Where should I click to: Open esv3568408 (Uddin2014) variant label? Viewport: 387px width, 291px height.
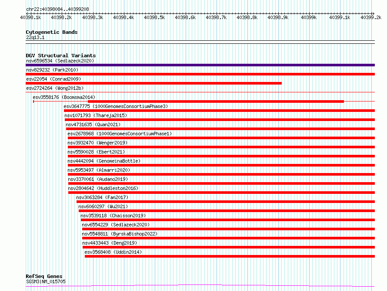pos(113,252)
